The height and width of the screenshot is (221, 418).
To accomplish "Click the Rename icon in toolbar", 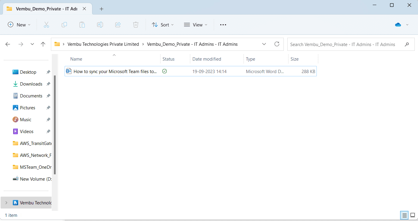I will click(100, 25).
